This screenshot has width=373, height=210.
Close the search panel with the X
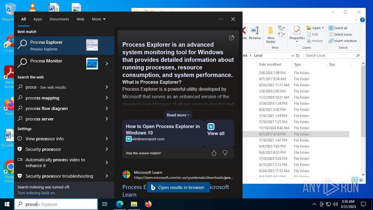(x=233, y=19)
